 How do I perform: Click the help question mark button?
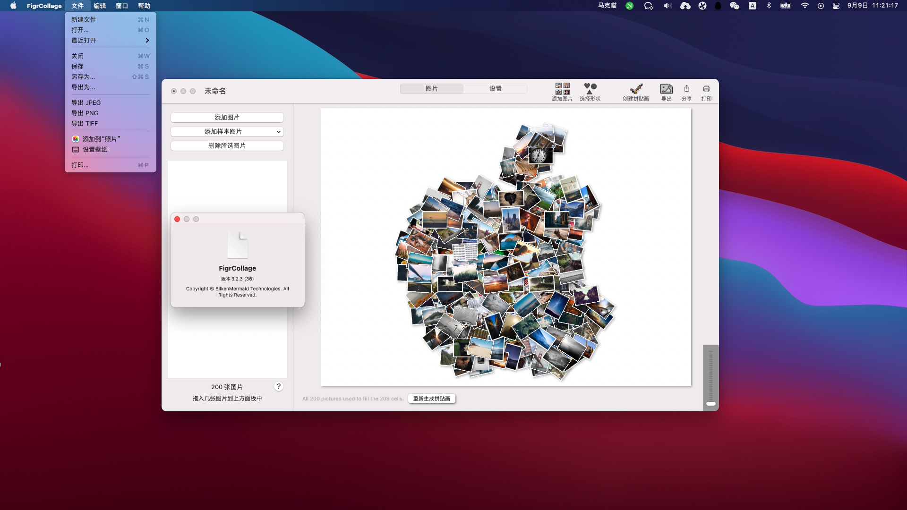pyautogui.click(x=279, y=386)
